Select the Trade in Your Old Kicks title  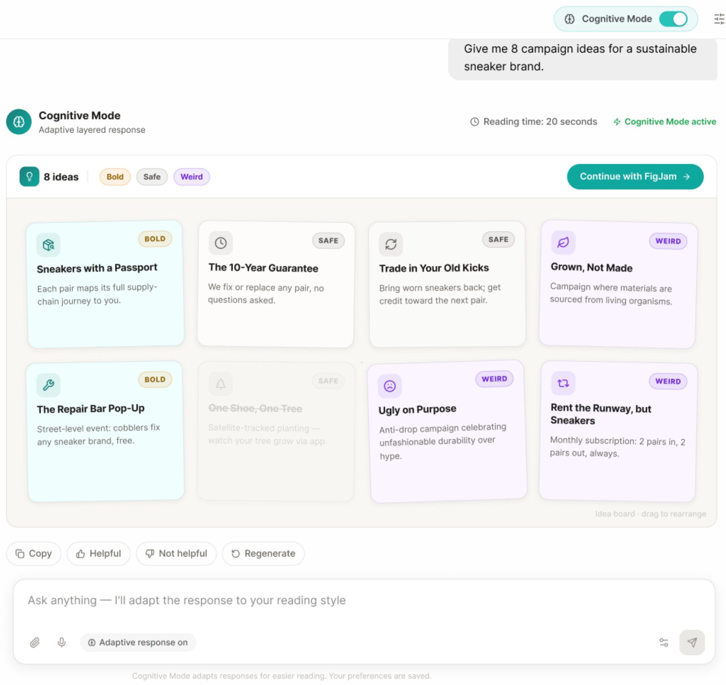(x=434, y=268)
